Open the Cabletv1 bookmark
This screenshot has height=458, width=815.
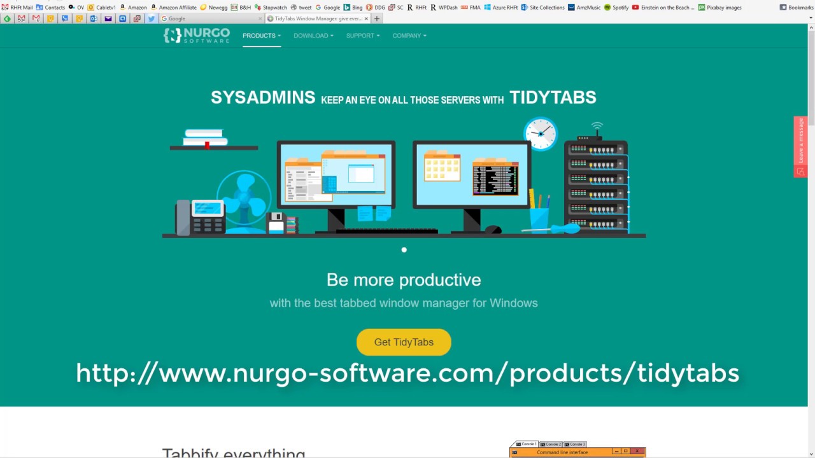click(102, 7)
